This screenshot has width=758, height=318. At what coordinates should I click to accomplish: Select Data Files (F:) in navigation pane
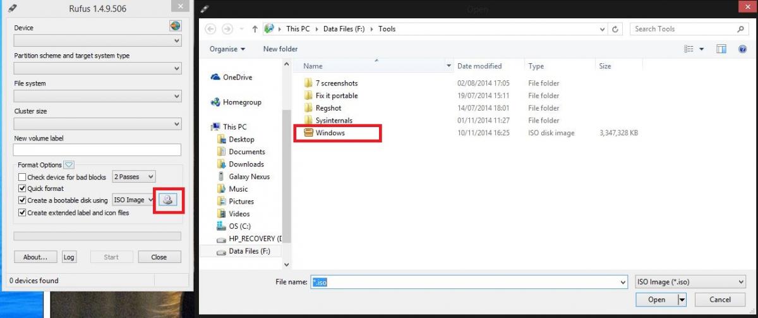point(243,252)
